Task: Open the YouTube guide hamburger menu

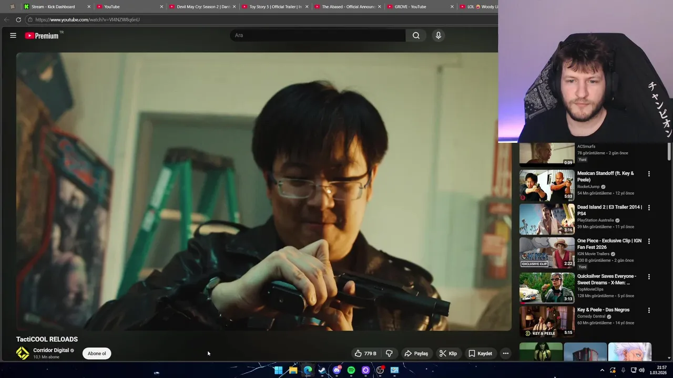Action: 13,35
